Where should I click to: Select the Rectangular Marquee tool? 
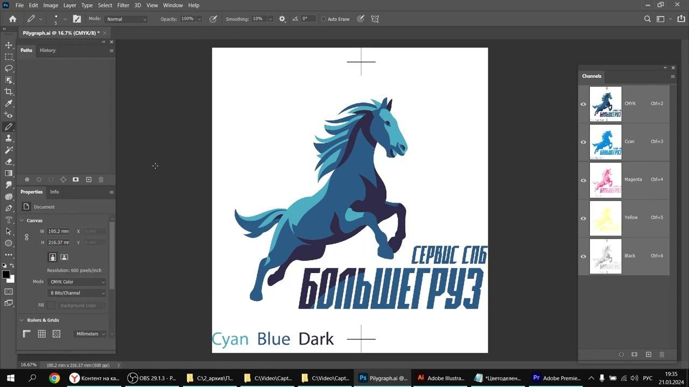click(9, 56)
